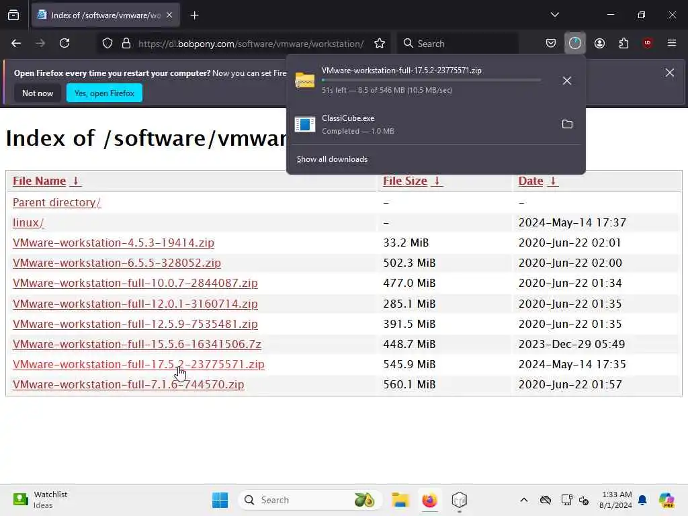Download VMware-workstation-full-12.0.1-3160714.zip

coord(135,304)
